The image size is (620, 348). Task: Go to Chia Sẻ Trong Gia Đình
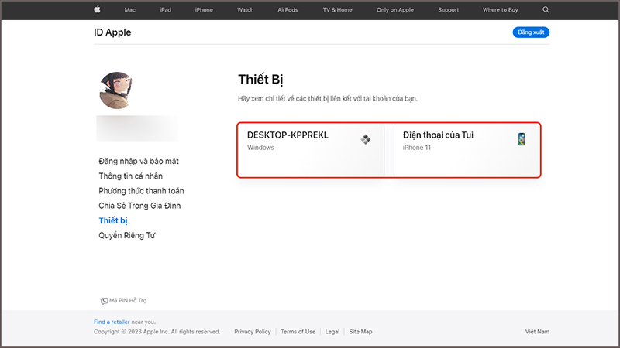(x=139, y=206)
